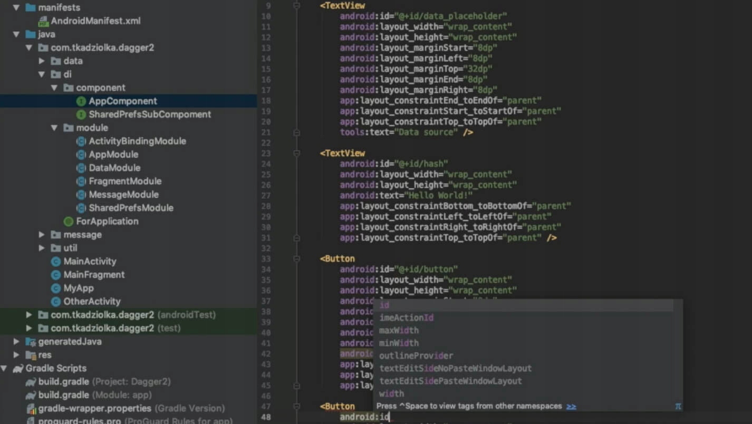The image size is (752, 424).
Task: Click the SharedPrefsSubCompoment interface icon
Action: click(81, 114)
